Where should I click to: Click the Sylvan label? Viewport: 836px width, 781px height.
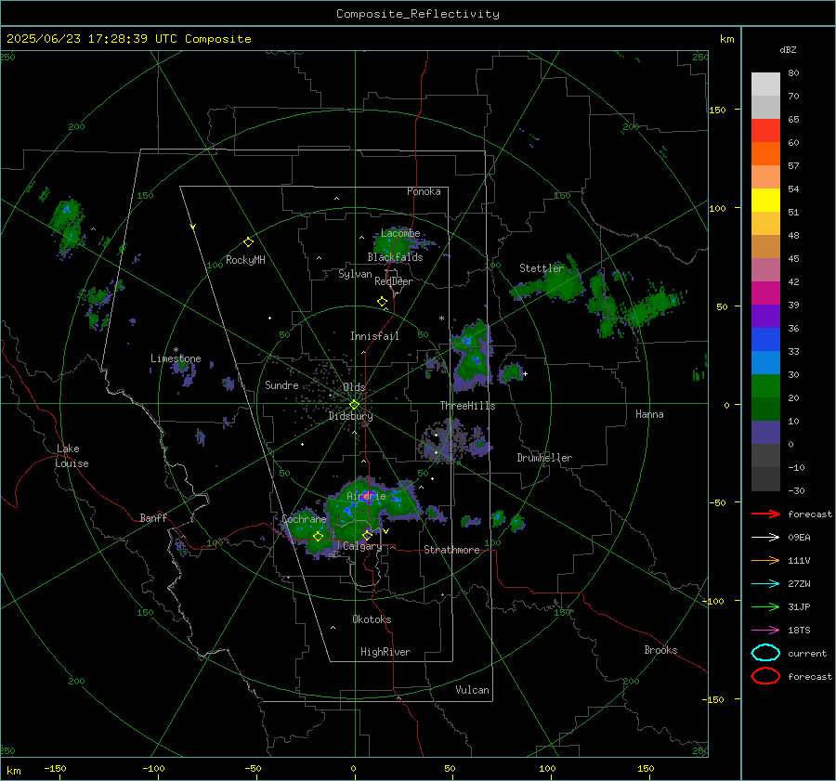coord(355,274)
